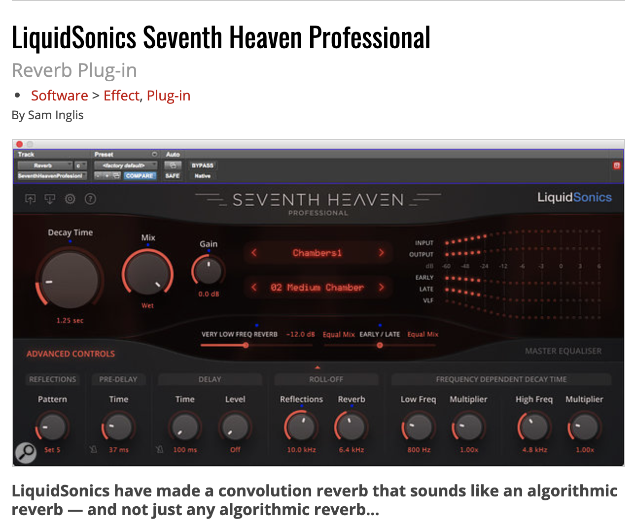The width and height of the screenshot is (636, 523).
Task: Go to the previous reverb preset arrow
Action: 254,287
